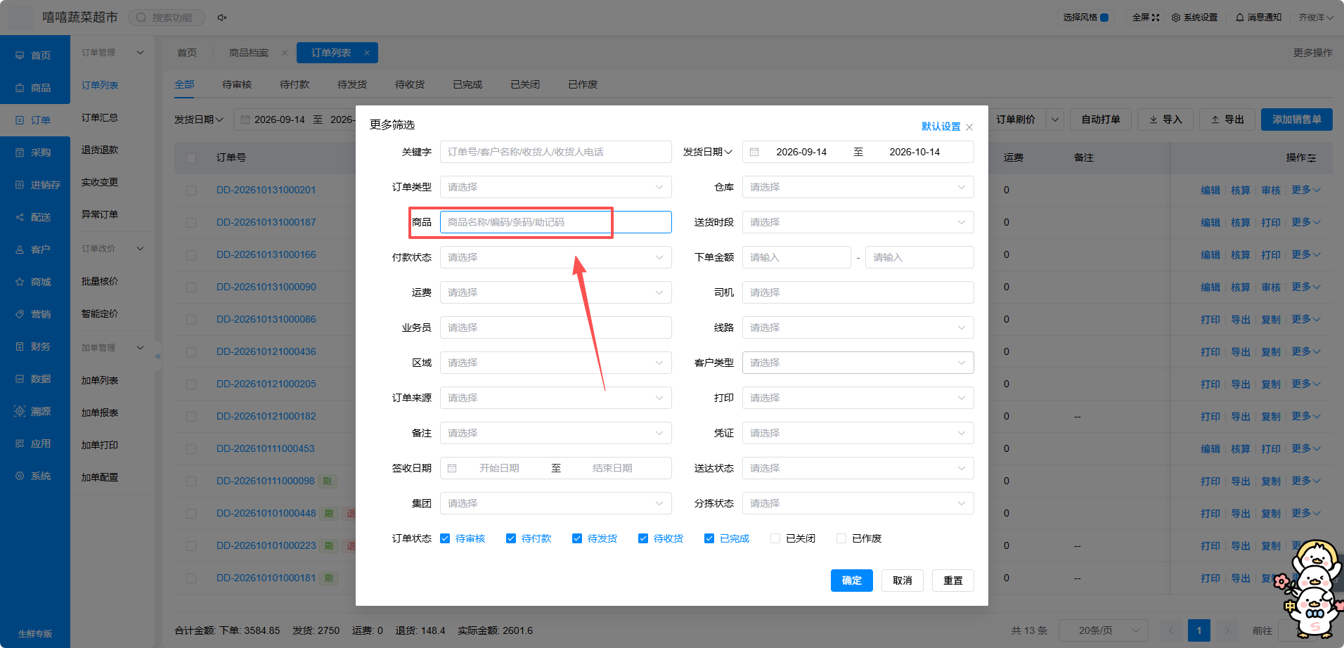Switch to the 商品档案 tab
This screenshot has width=1344, height=648.
(249, 53)
